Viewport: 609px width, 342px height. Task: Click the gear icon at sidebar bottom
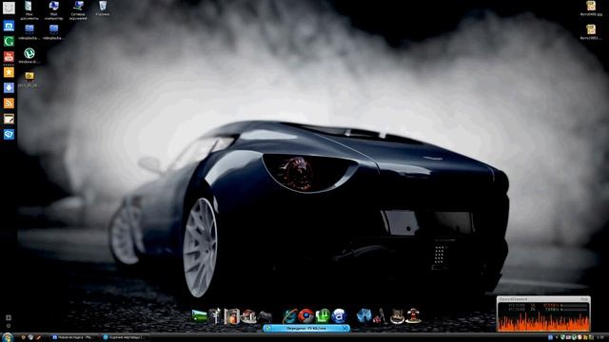(9, 326)
